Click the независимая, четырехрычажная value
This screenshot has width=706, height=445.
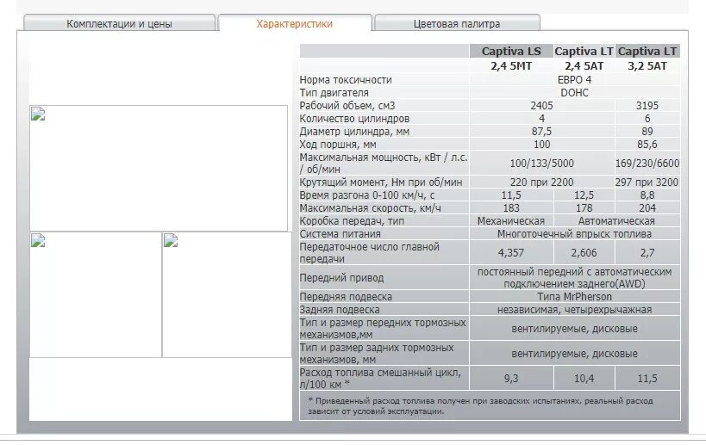point(574,310)
